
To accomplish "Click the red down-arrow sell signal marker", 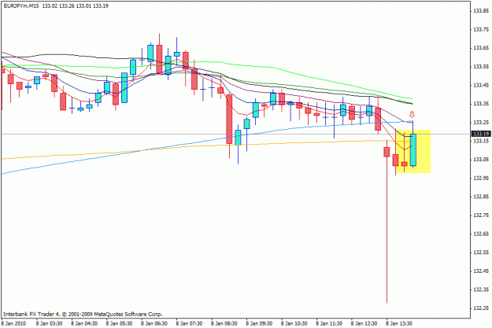I will point(412,115).
